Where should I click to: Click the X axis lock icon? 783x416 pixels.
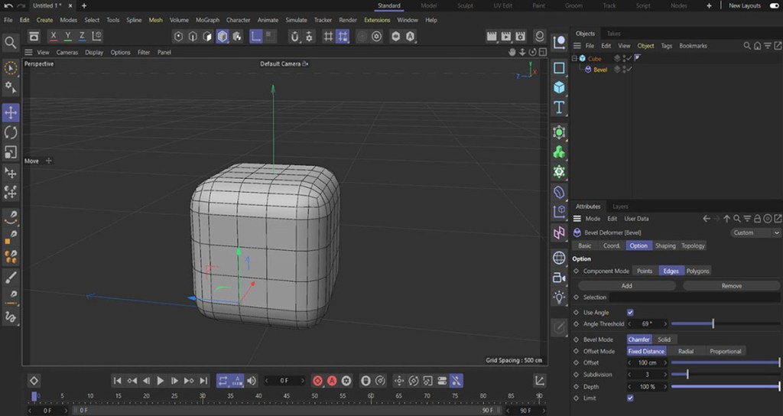(54, 36)
